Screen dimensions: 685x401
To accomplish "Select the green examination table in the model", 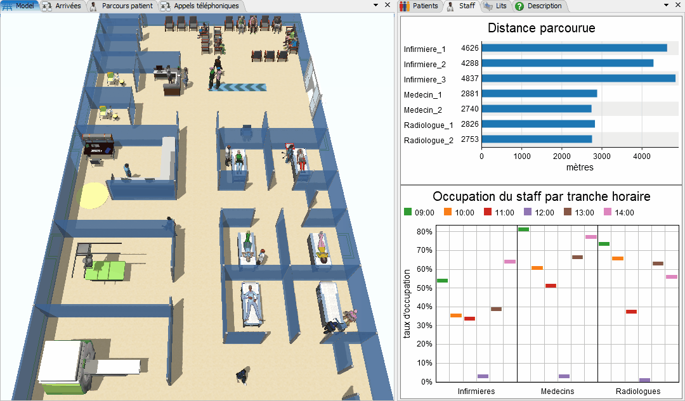I will [x=106, y=271].
